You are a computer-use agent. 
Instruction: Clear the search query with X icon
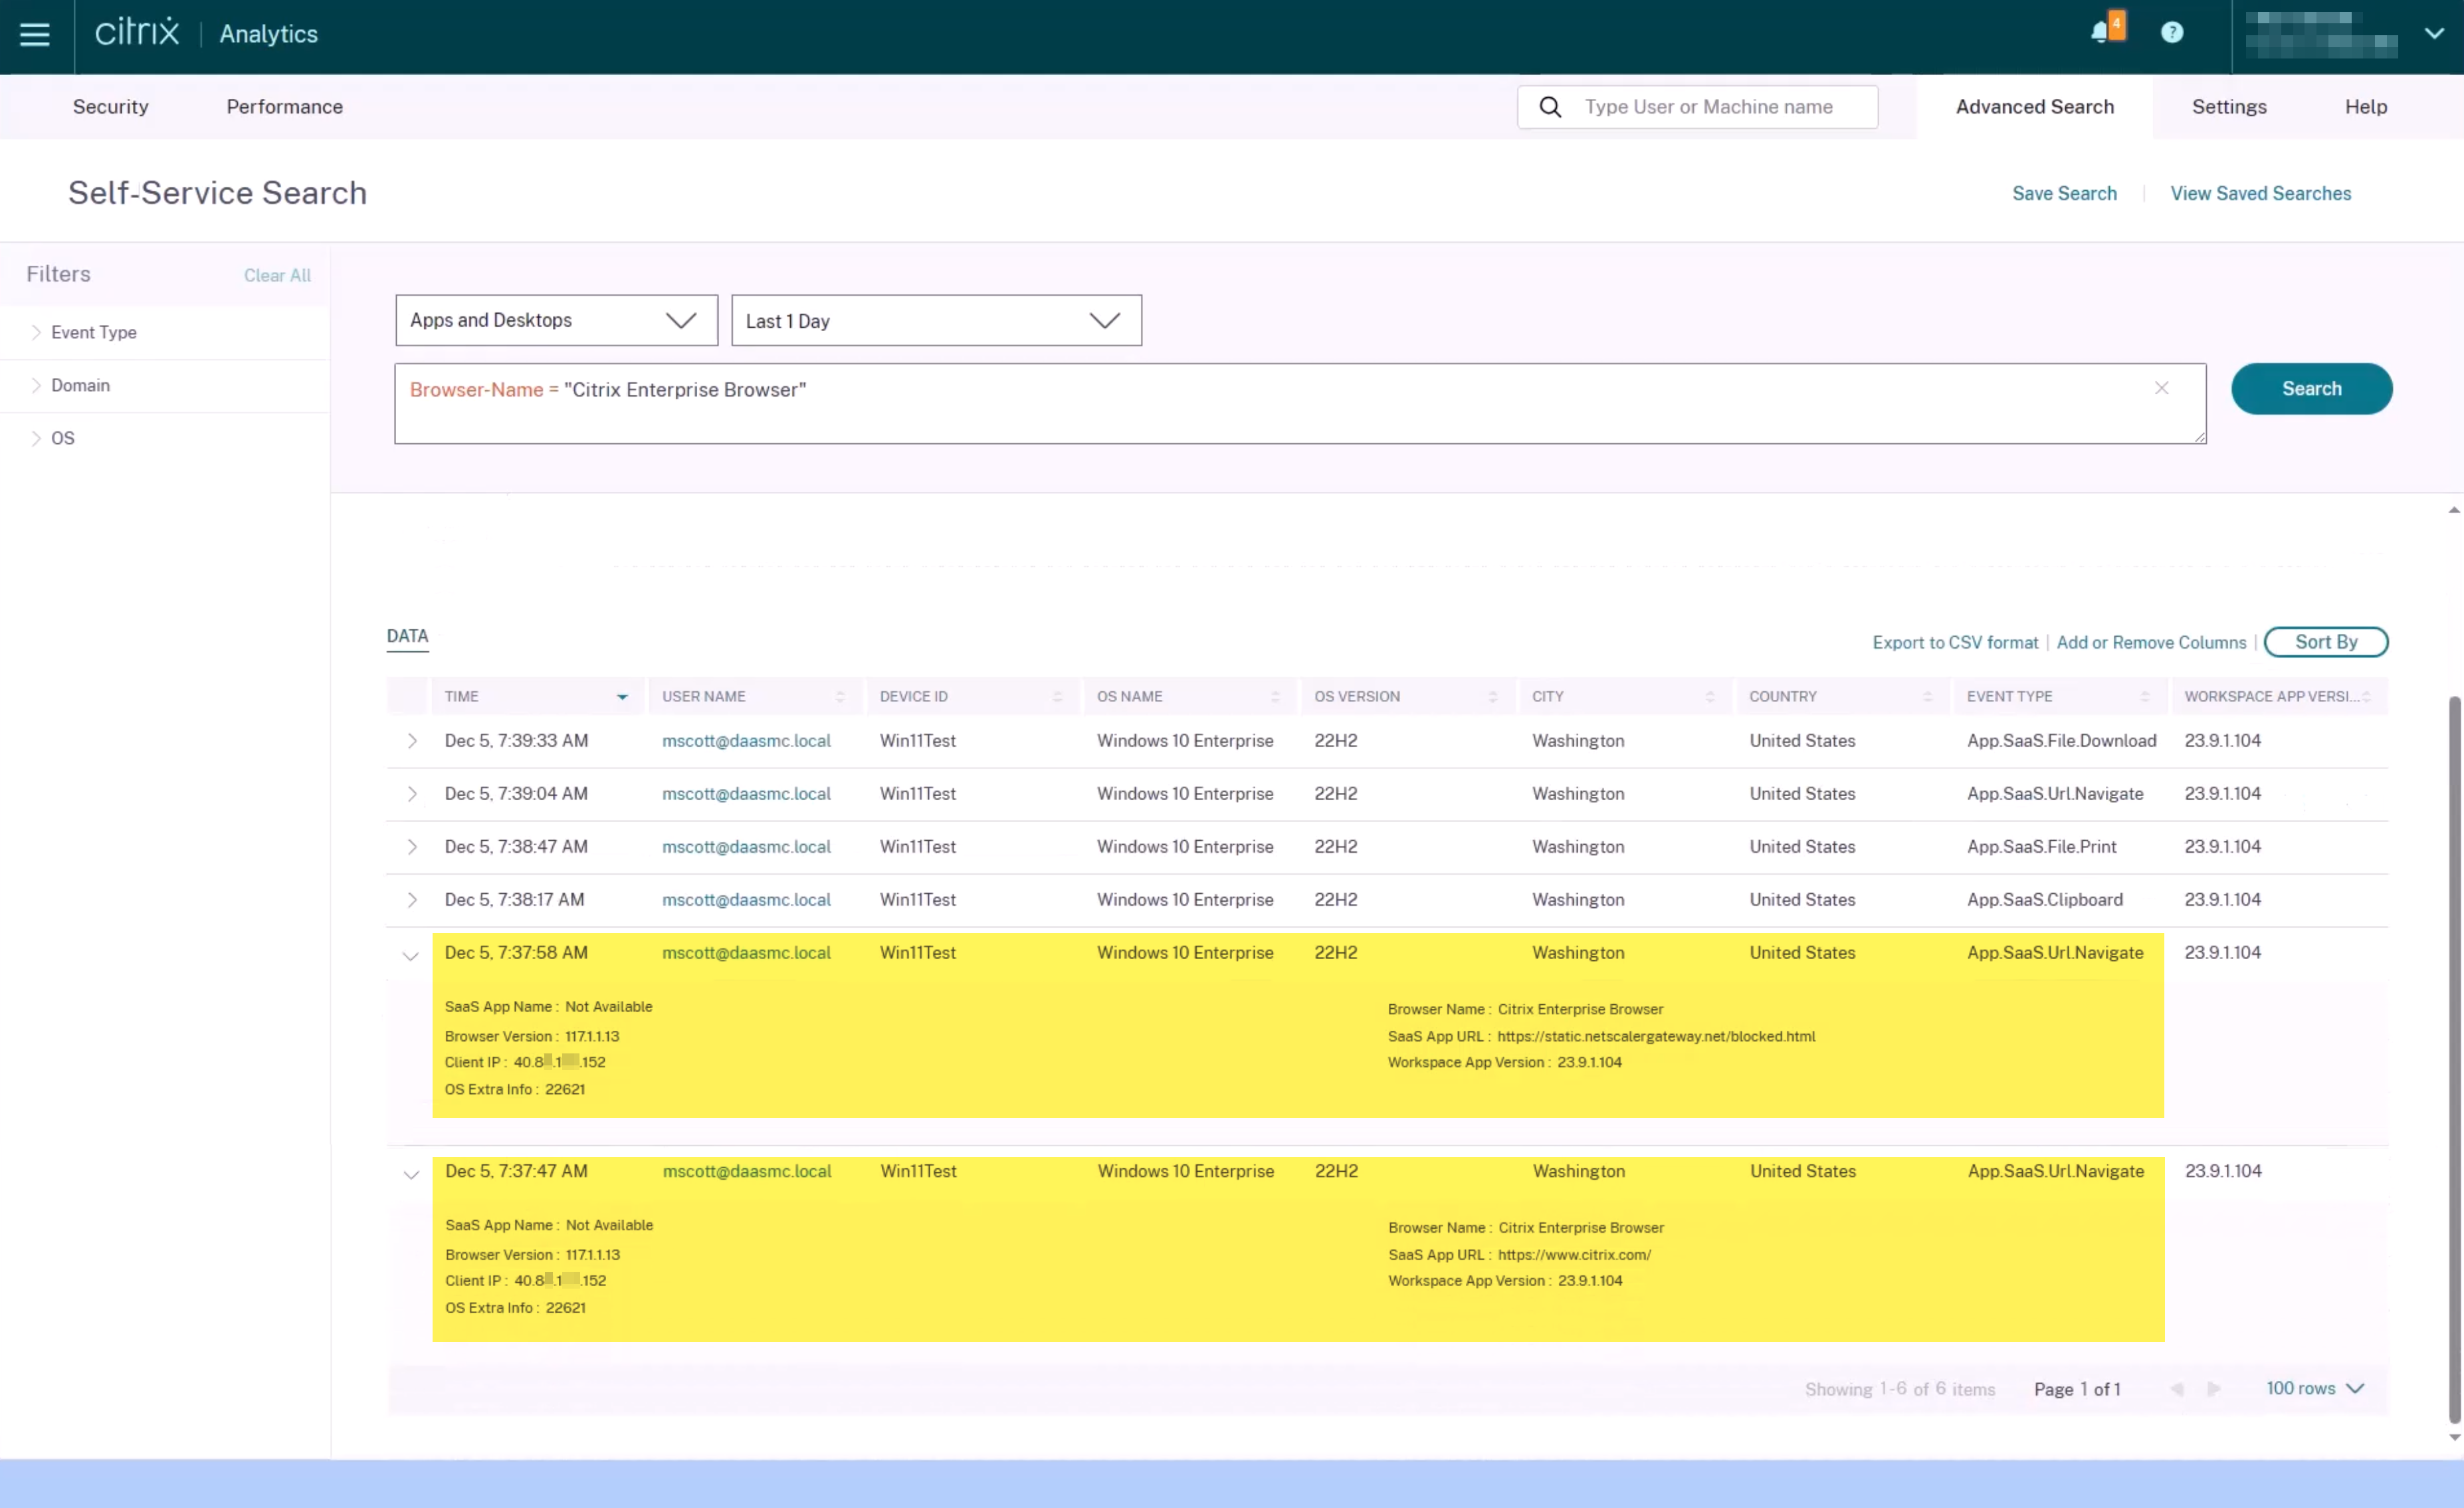[x=2161, y=388]
